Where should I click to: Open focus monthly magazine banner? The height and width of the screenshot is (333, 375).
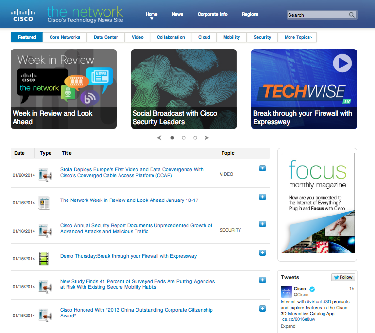(317, 203)
